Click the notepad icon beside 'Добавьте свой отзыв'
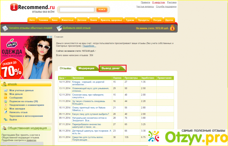Screen dimensions: 228x146 [x=59, y=28]
